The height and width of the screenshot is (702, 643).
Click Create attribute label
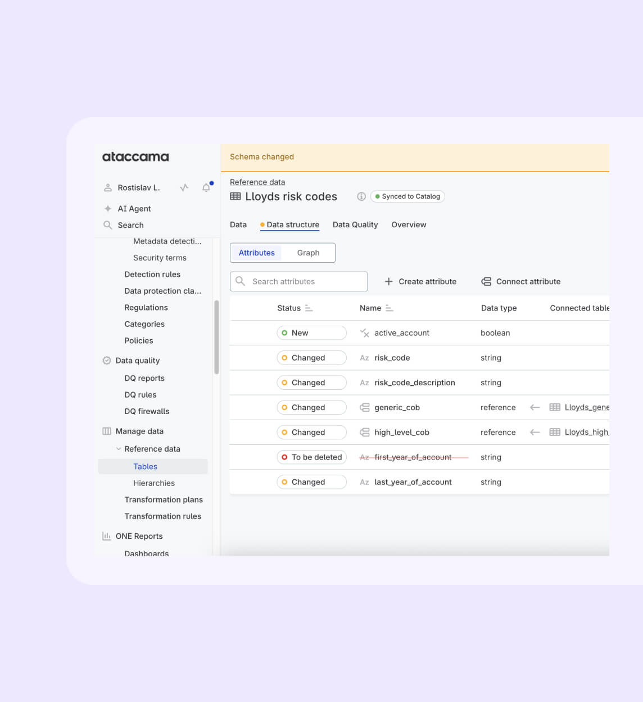point(428,281)
